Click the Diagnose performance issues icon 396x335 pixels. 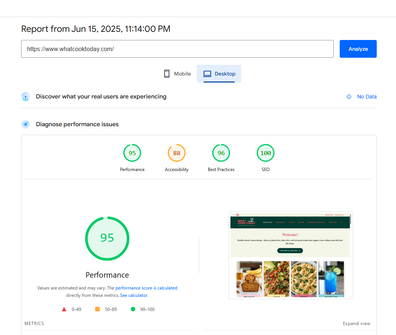(x=26, y=124)
